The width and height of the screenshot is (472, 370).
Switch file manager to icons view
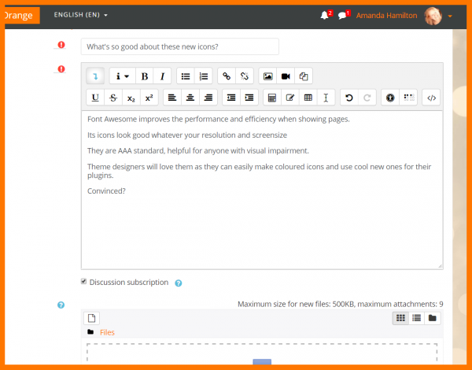point(400,318)
